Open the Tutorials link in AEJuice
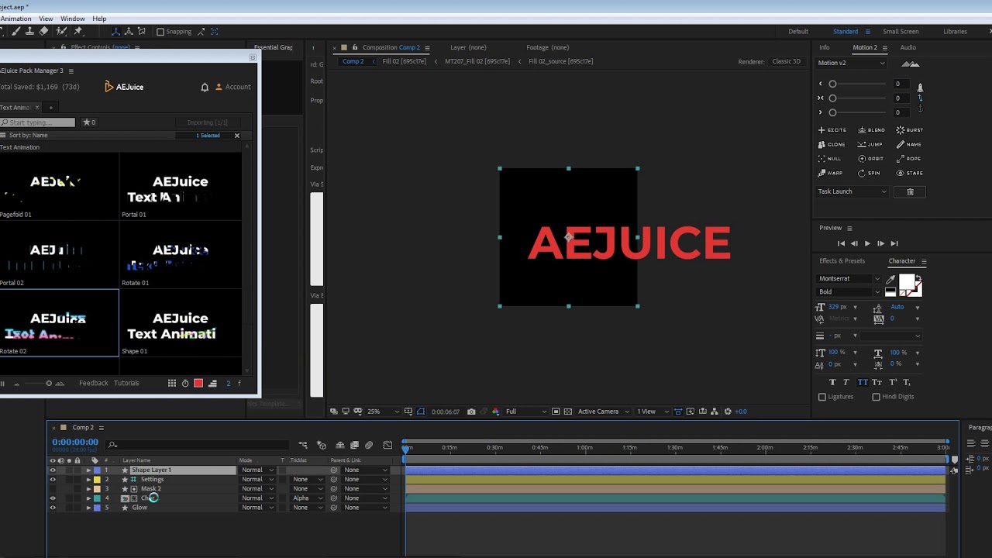992x558 pixels. point(126,383)
